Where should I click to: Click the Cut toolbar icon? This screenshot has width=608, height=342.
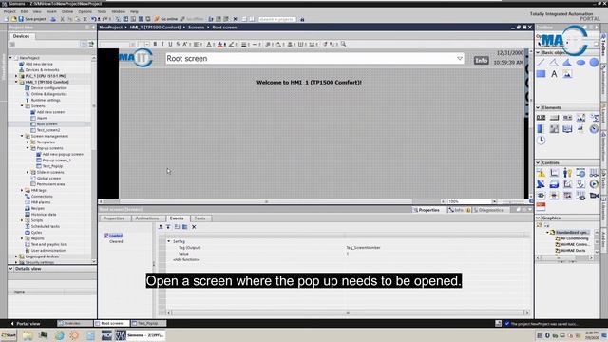coord(62,19)
